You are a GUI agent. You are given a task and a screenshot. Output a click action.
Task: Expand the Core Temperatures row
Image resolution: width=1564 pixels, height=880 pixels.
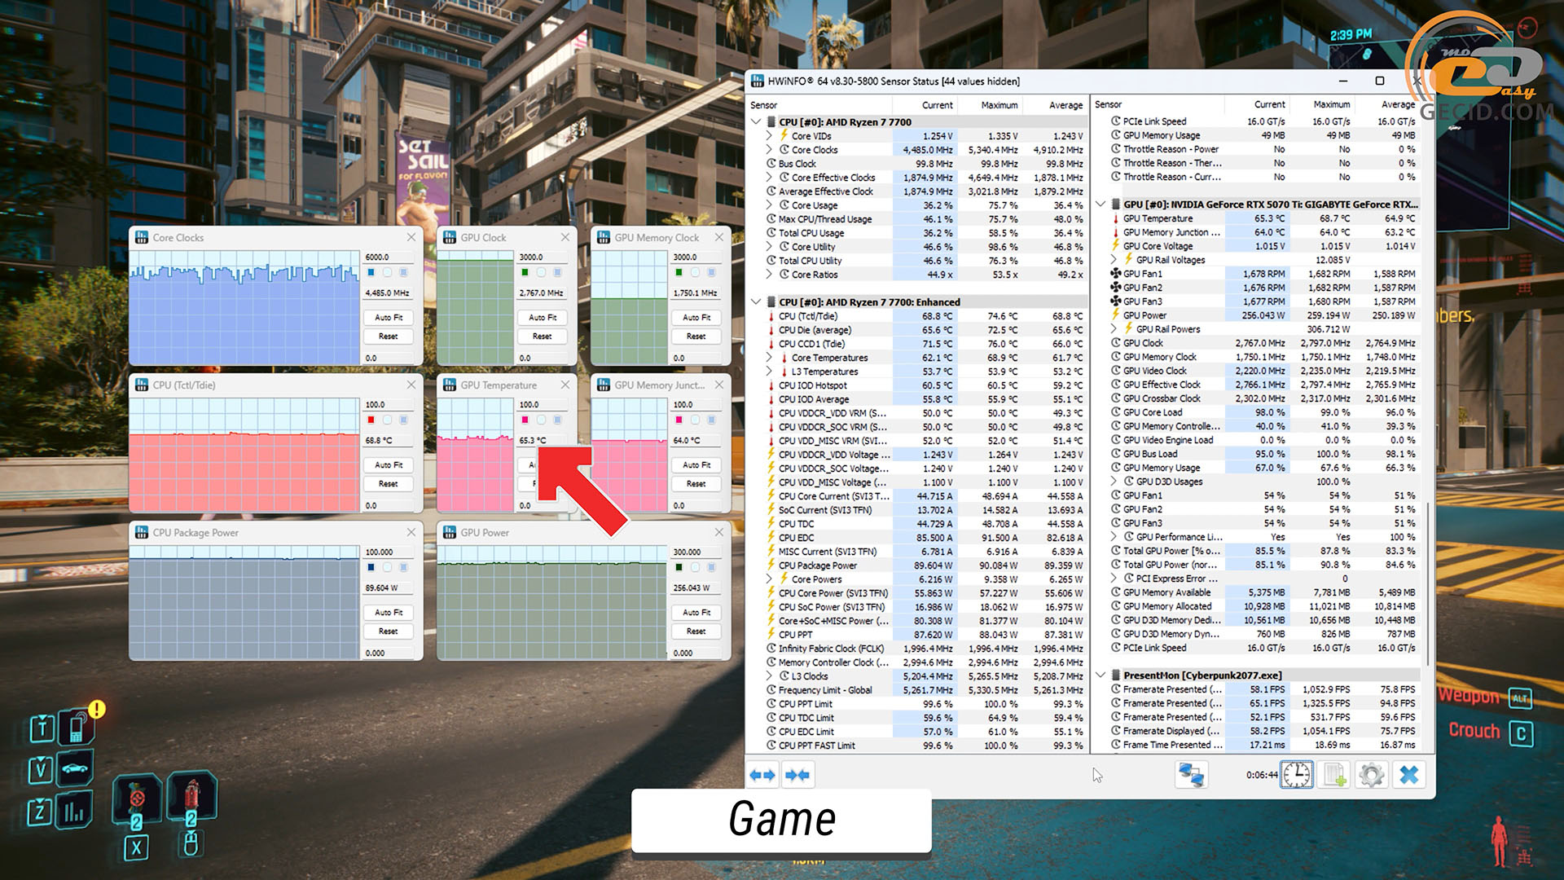(769, 358)
